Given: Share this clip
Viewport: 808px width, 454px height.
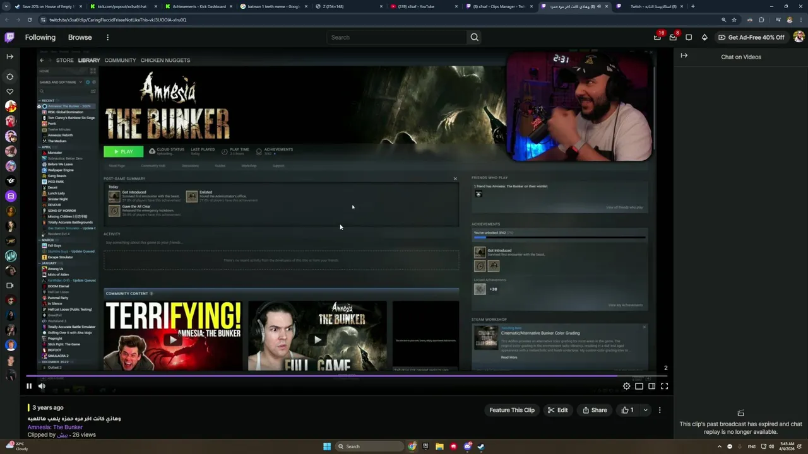Looking at the screenshot, I should (595, 410).
